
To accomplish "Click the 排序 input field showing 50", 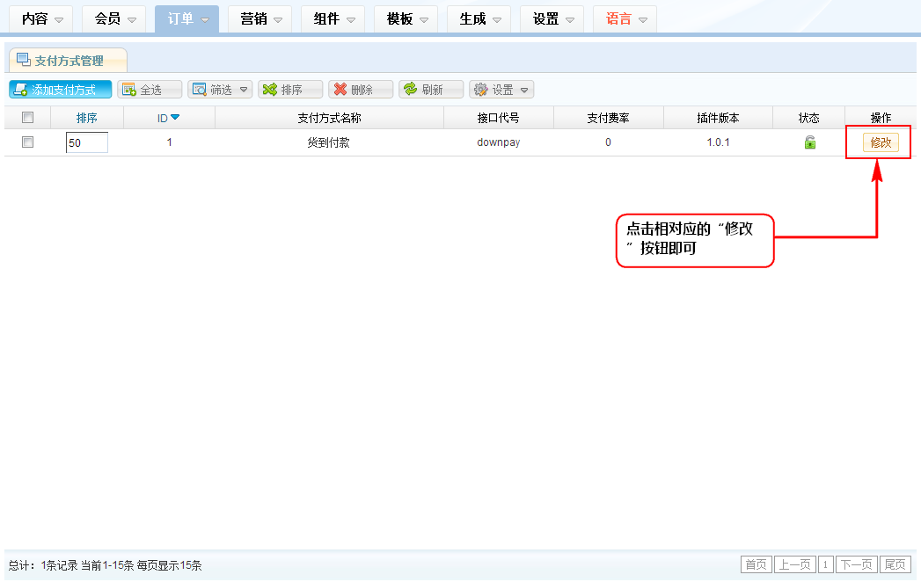I will (x=86, y=142).
